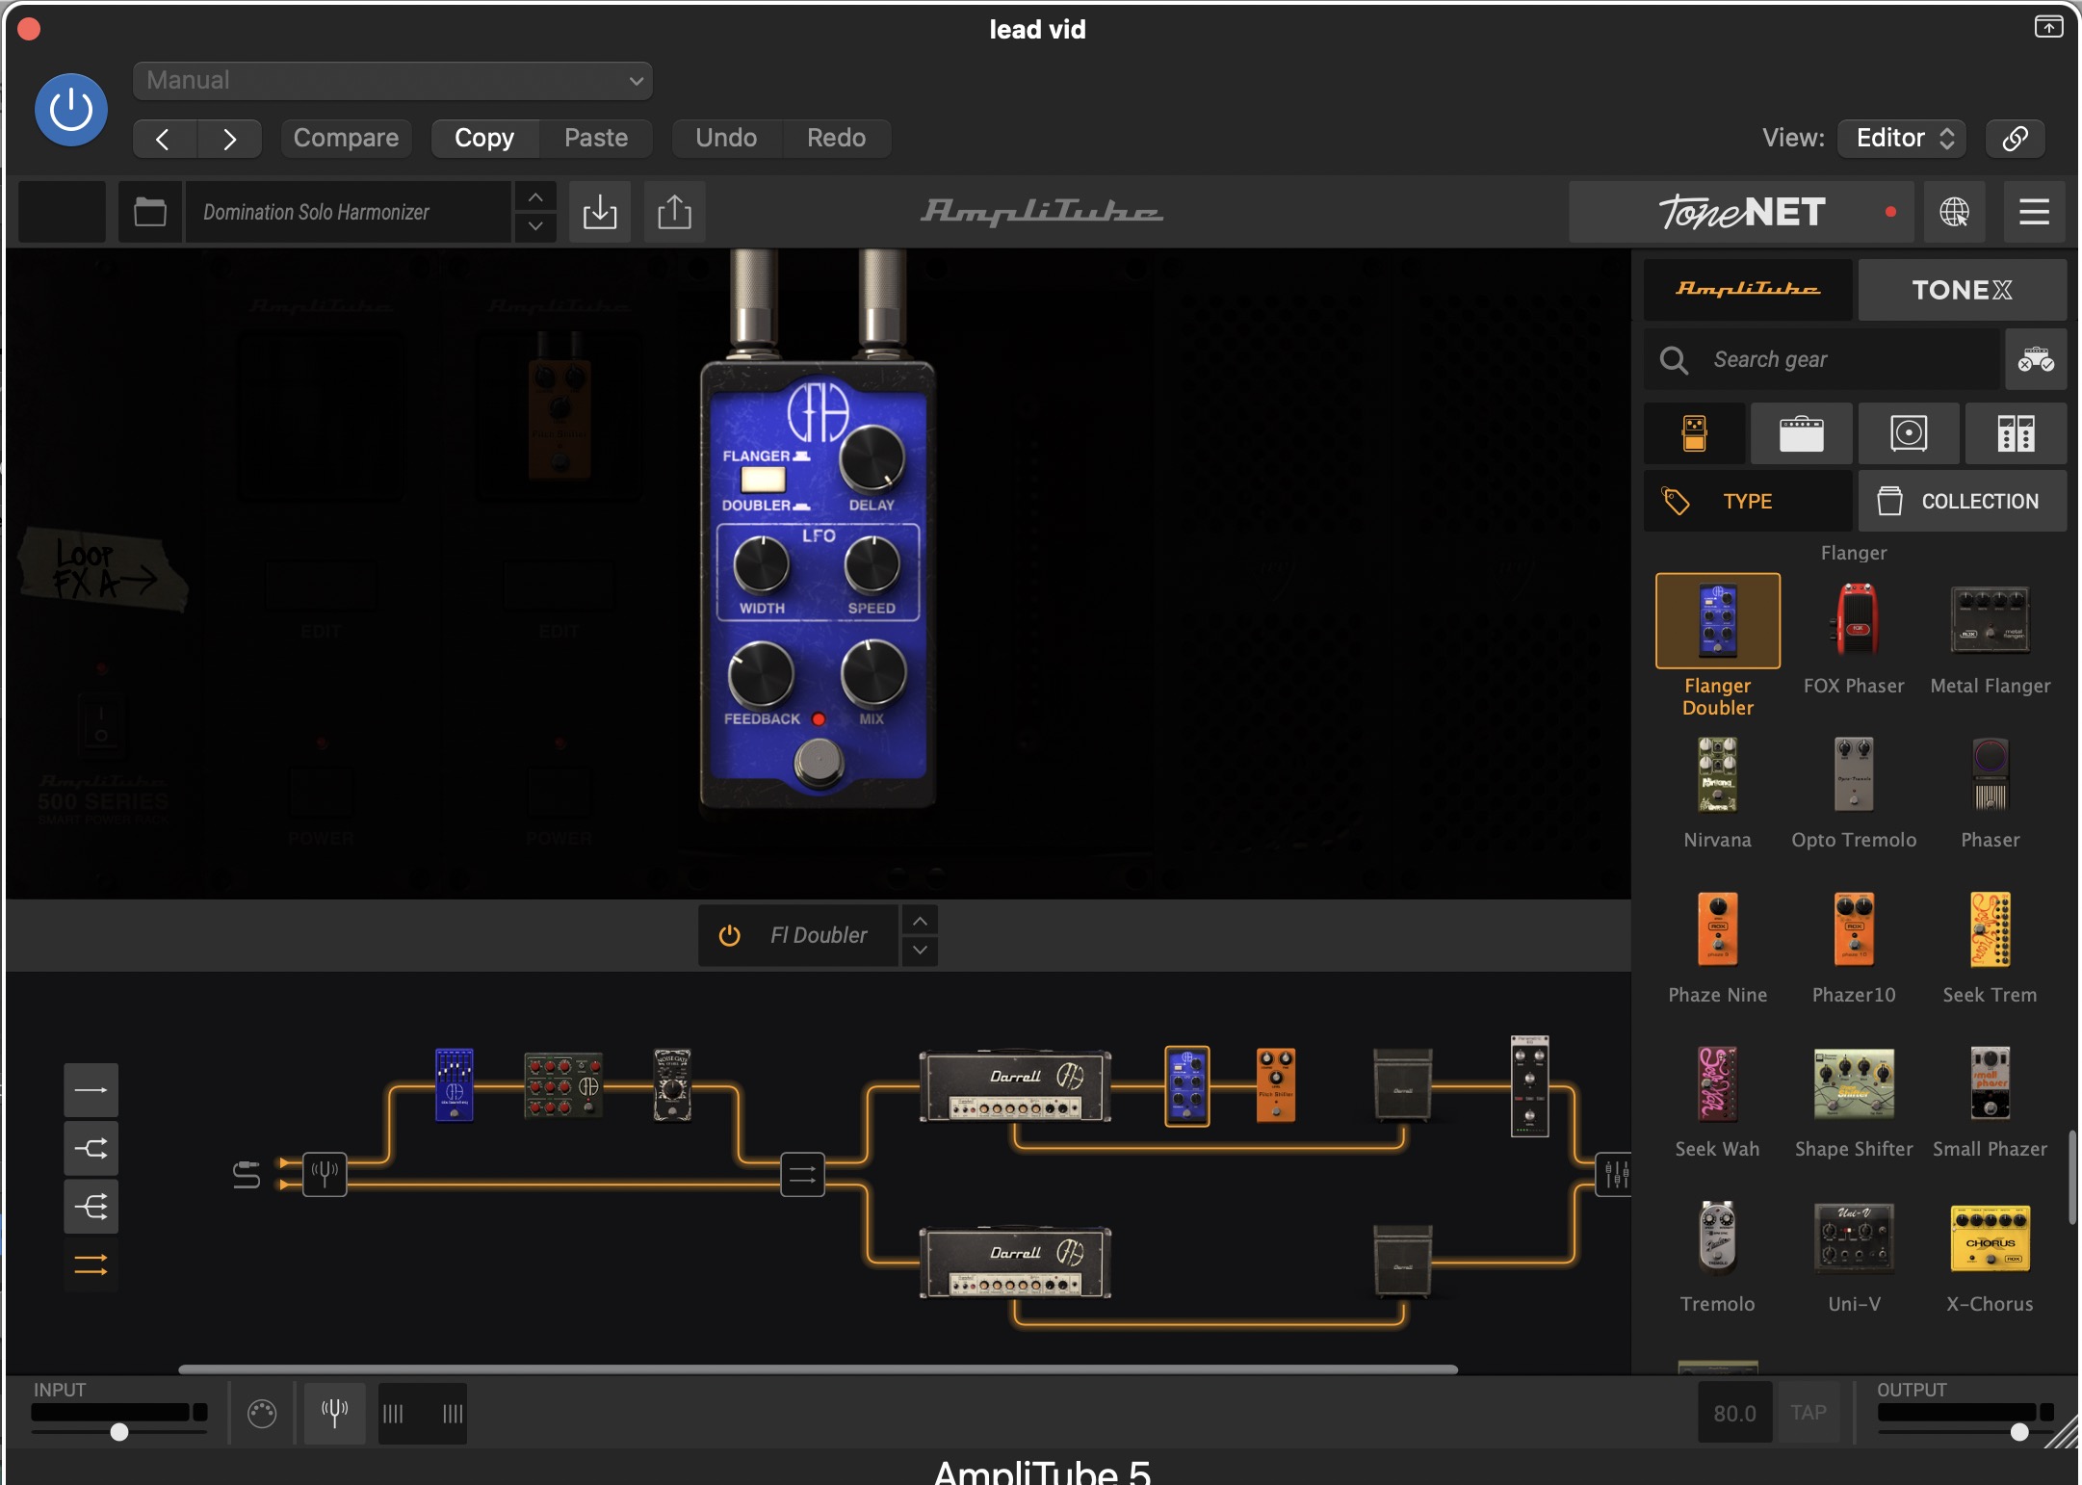Select the cabinet speaker category icon
This screenshot has height=1485, width=2082.
pos(1908,433)
